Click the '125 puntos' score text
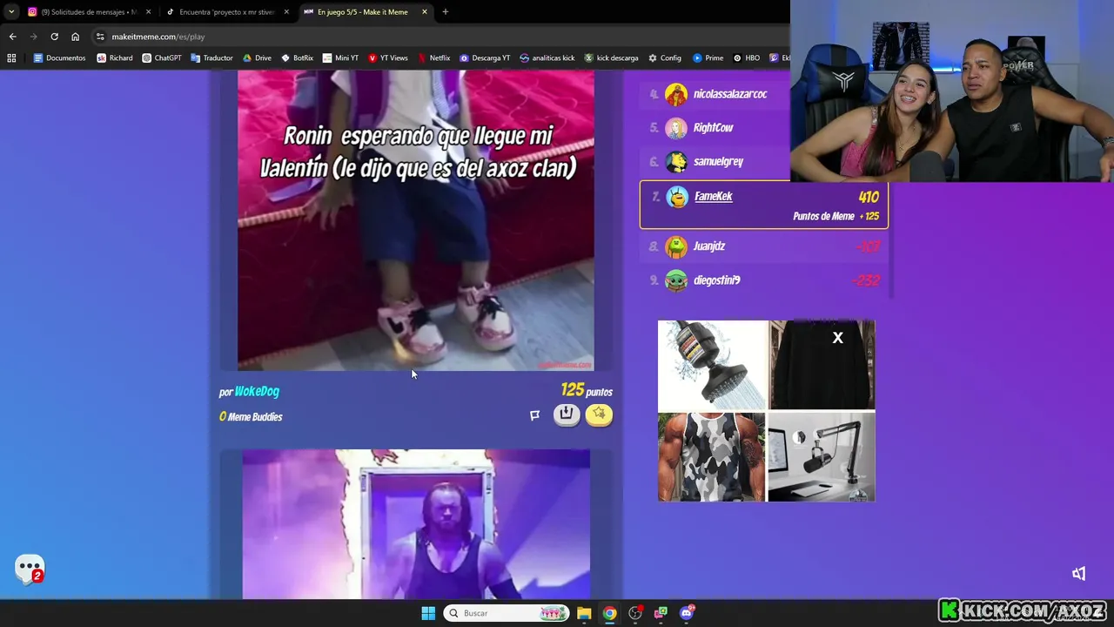Image resolution: width=1114 pixels, height=627 pixels. 587,390
